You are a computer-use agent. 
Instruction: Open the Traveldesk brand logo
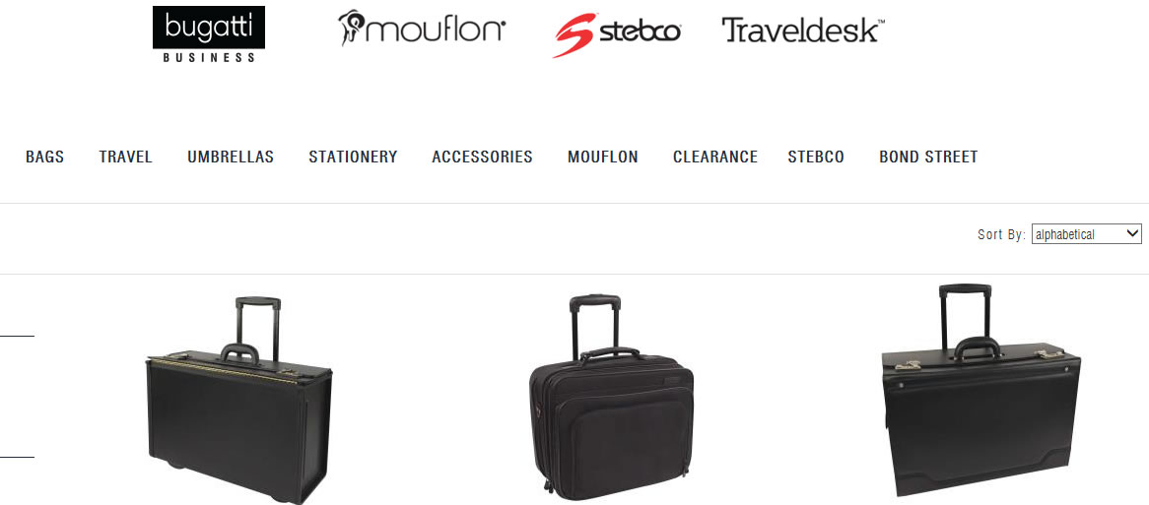(803, 30)
